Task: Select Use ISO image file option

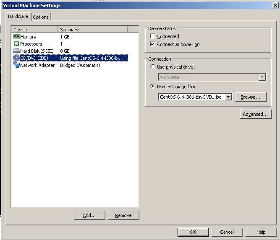Action: point(153,87)
